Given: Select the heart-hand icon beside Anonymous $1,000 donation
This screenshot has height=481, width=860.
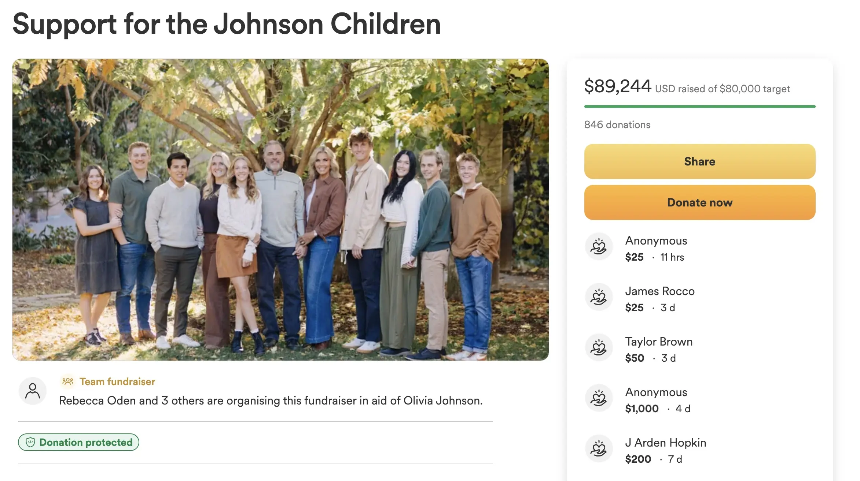Looking at the screenshot, I should click(x=599, y=398).
